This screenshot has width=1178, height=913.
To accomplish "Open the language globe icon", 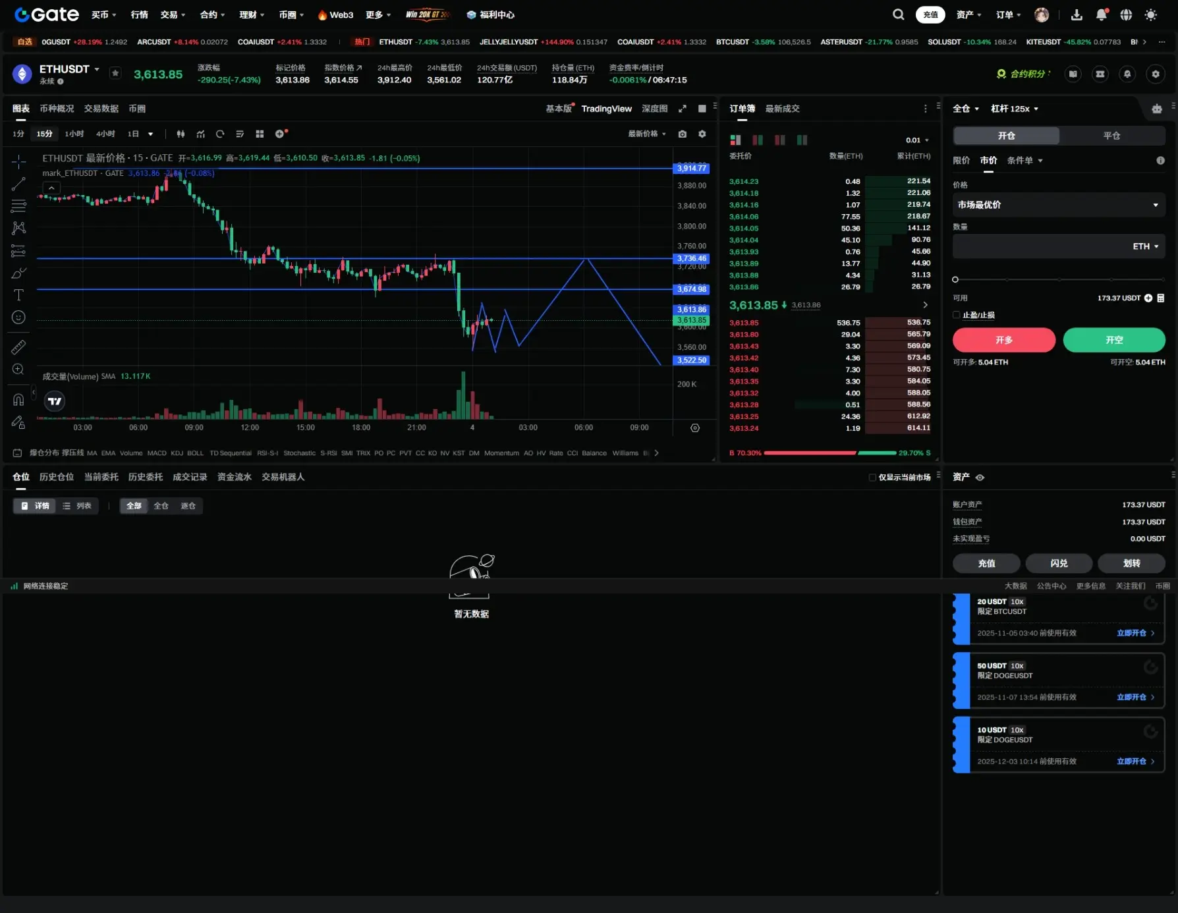I will coord(1126,14).
